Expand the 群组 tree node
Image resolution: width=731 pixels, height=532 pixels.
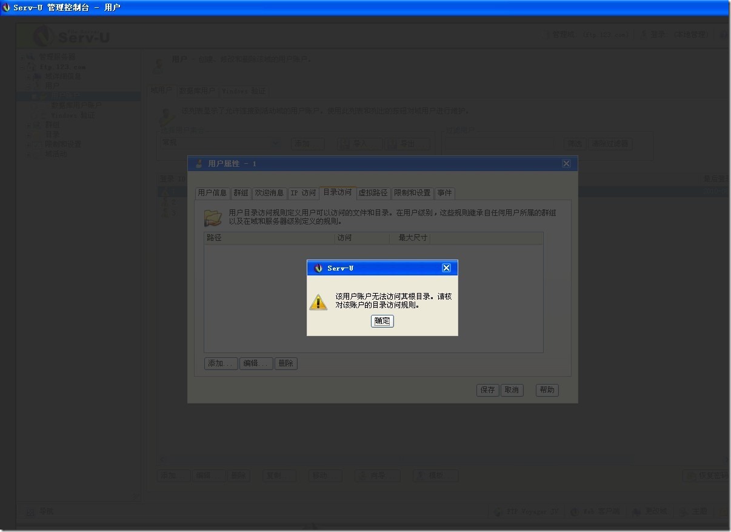point(28,126)
